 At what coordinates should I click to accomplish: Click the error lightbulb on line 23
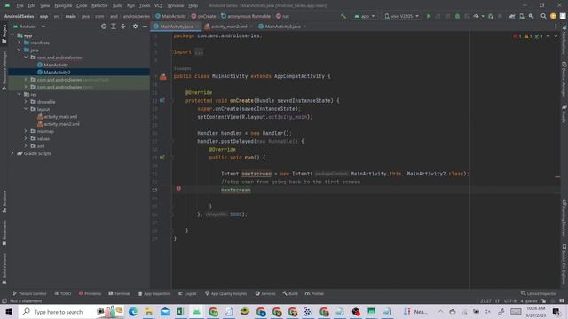pos(179,189)
